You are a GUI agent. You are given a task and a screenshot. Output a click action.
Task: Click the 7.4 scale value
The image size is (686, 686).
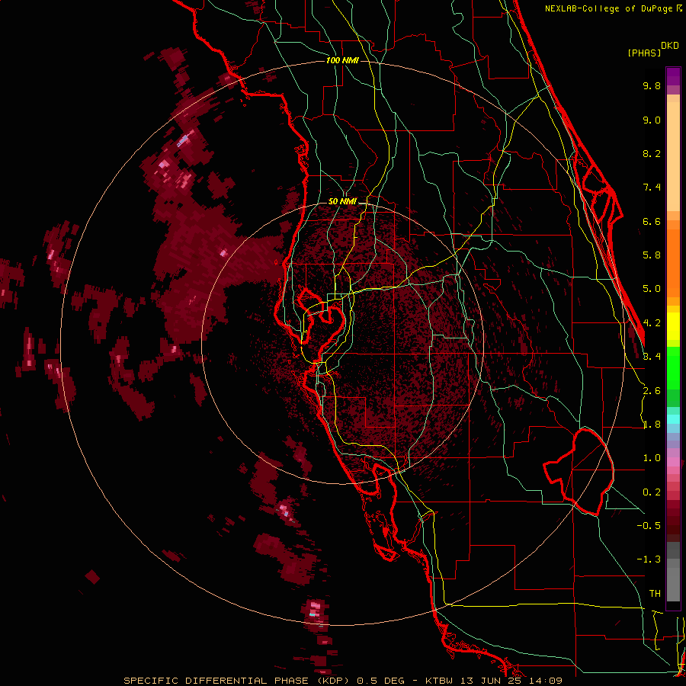(x=652, y=188)
